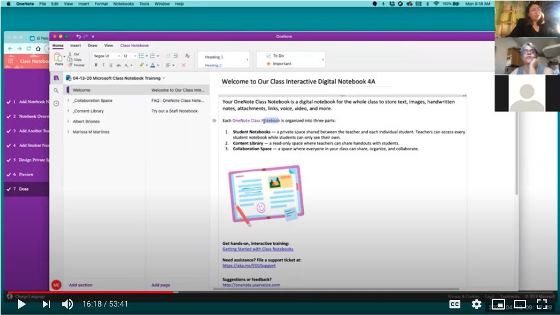560x315 pixels.
Task: Open the aka.ms/EDUSupport link
Action: 249,266
